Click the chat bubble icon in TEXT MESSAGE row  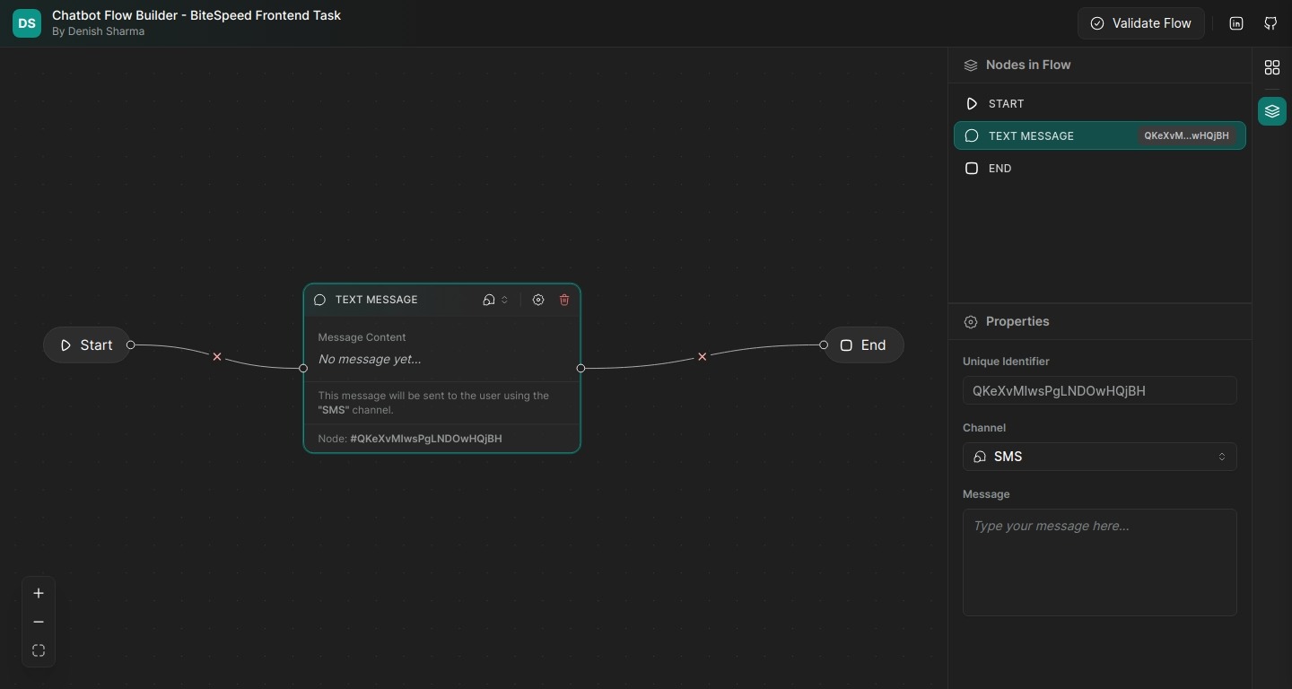coord(972,135)
